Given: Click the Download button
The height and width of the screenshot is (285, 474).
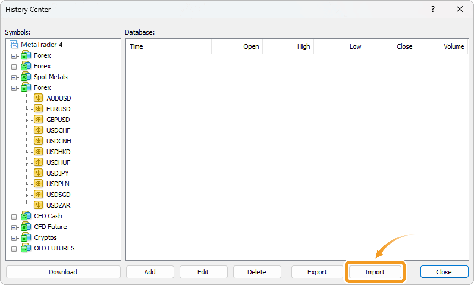Looking at the screenshot, I should (x=63, y=272).
